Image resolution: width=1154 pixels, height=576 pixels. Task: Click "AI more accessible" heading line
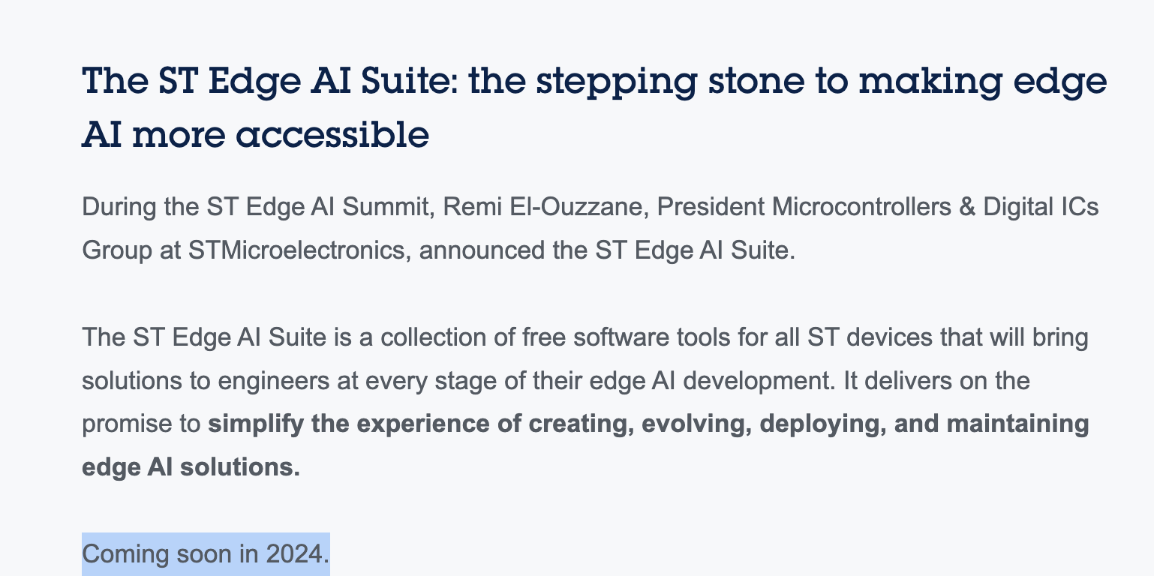click(x=255, y=135)
